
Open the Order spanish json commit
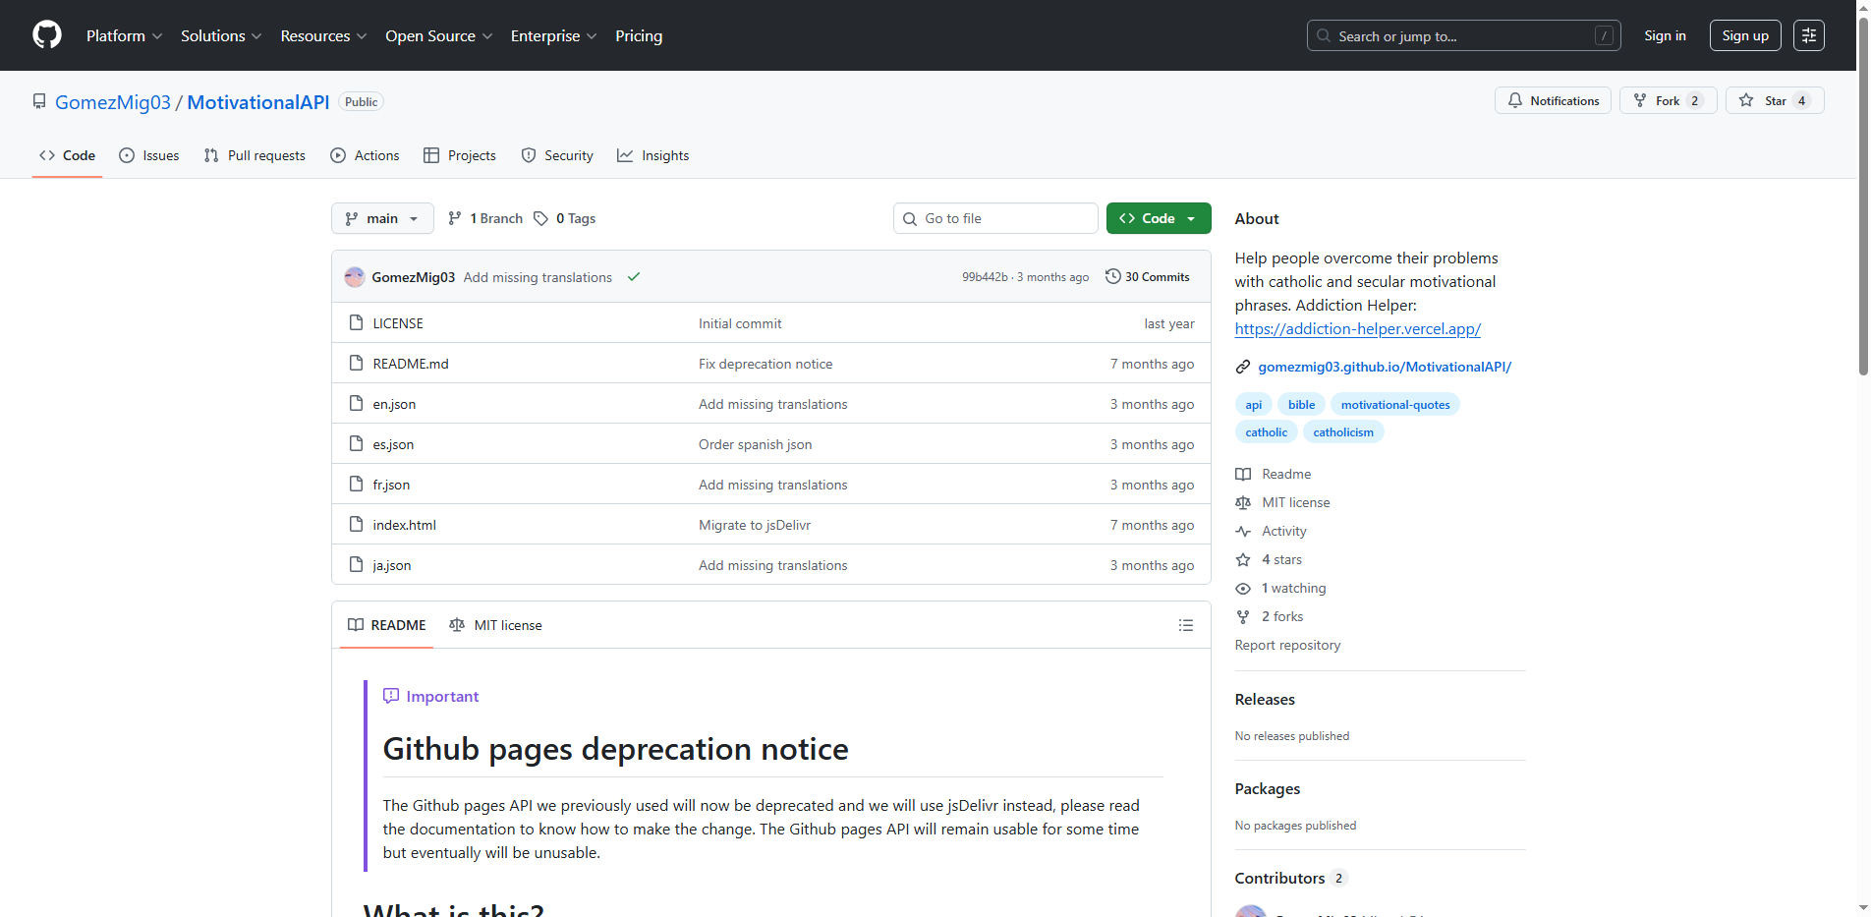point(755,444)
